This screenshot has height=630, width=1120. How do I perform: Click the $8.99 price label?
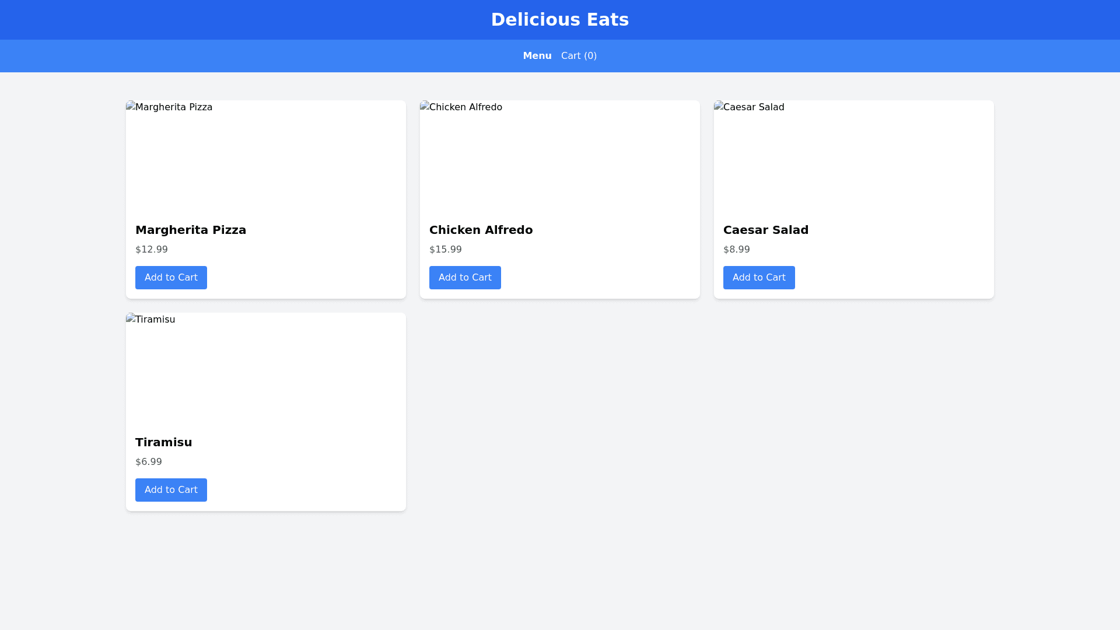tap(736, 250)
